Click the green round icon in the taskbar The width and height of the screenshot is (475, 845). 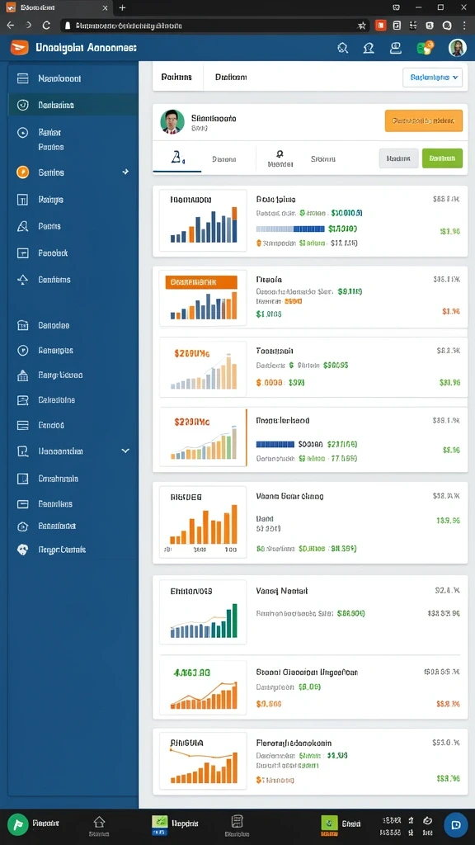(x=18, y=824)
